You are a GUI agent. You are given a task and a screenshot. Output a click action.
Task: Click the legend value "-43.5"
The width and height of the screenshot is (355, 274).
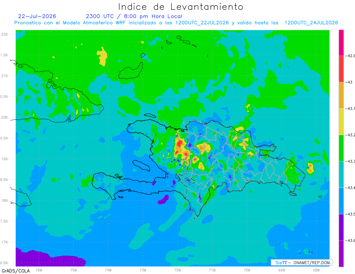(350, 214)
